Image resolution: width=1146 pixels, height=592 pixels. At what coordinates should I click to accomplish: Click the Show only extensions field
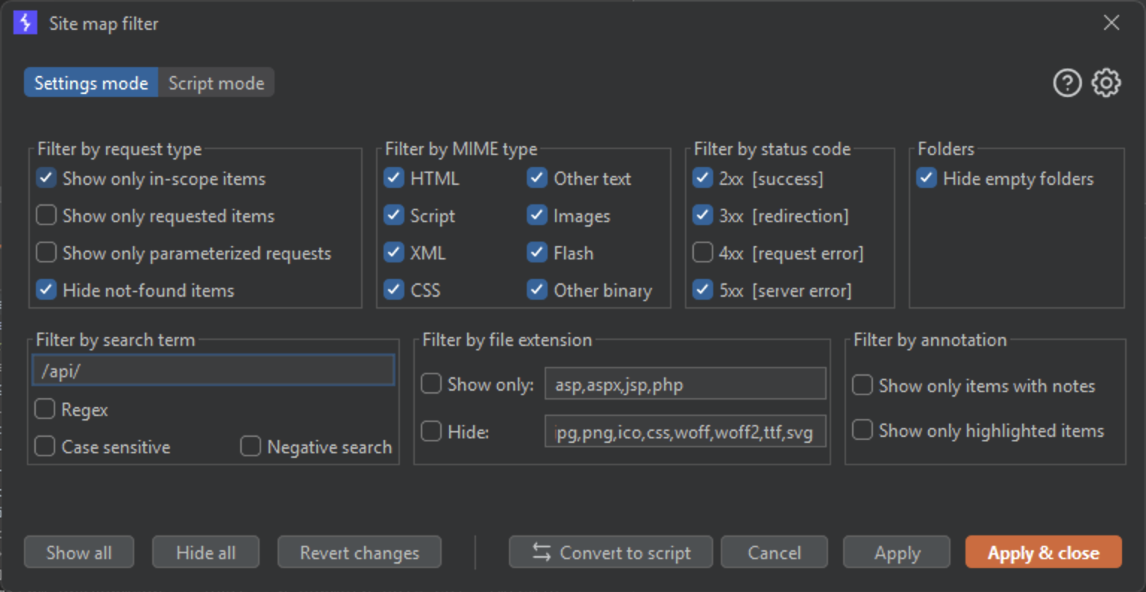tap(685, 384)
